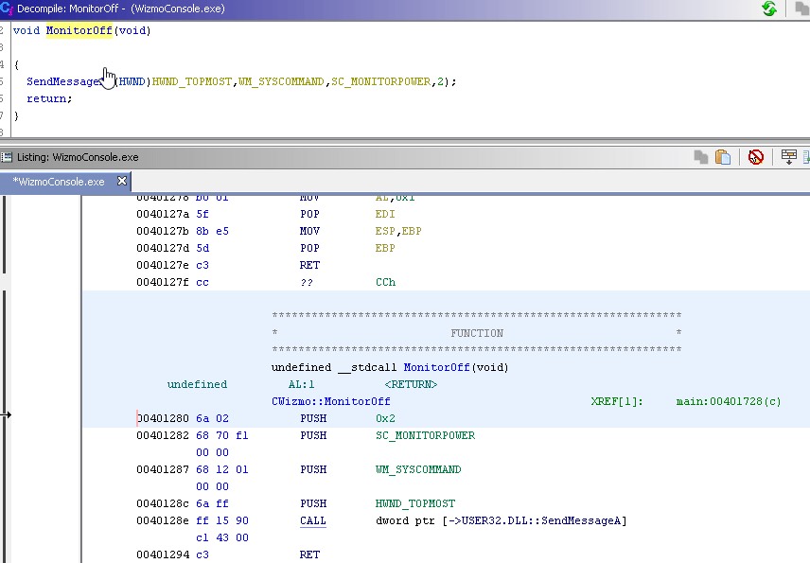
Task: Click WM_SYSCOMMAND operand in the listing
Action: pos(418,469)
